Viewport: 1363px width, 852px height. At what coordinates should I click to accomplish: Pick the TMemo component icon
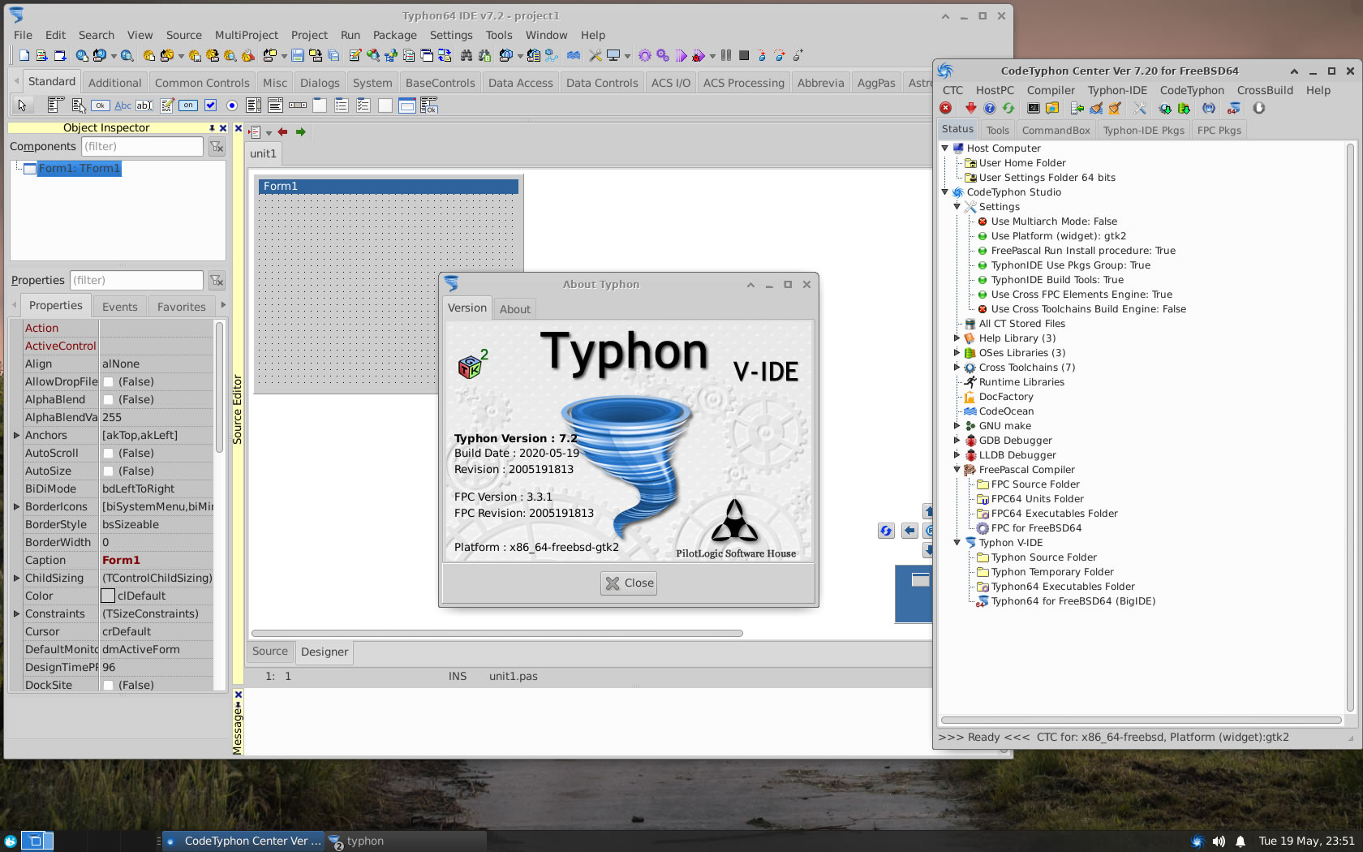[x=167, y=105]
